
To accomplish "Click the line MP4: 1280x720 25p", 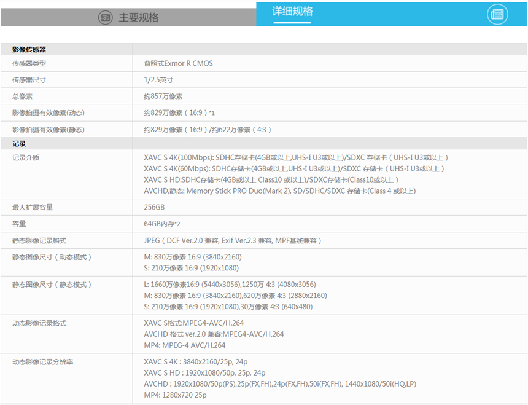I will point(175,395).
